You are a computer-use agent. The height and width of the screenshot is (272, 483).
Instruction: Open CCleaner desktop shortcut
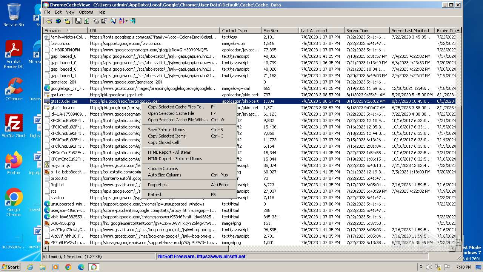(14, 90)
